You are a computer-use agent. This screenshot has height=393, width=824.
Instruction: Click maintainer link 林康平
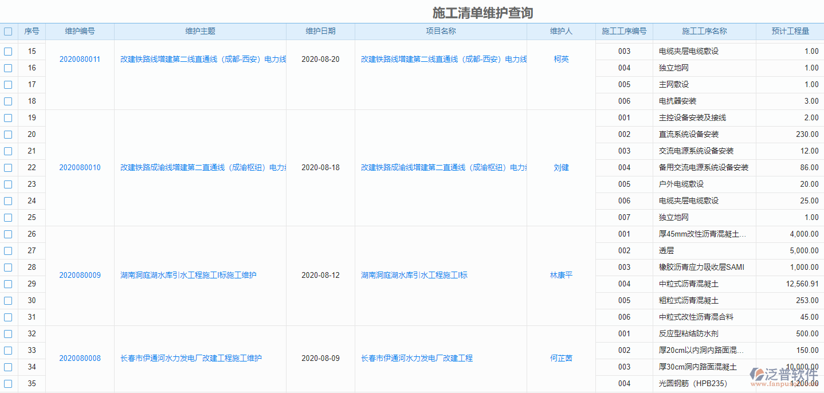click(x=561, y=275)
